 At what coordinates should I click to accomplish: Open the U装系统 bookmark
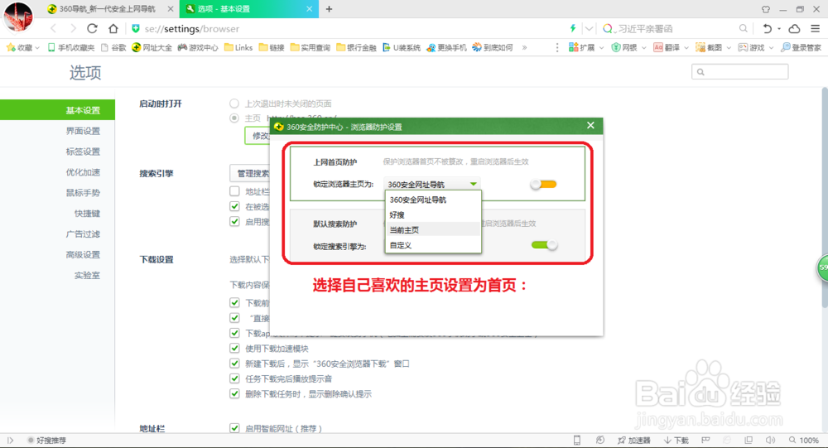402,47
